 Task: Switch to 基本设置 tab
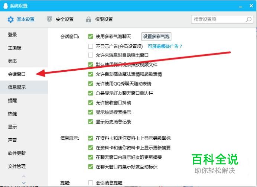click(21, 19)
